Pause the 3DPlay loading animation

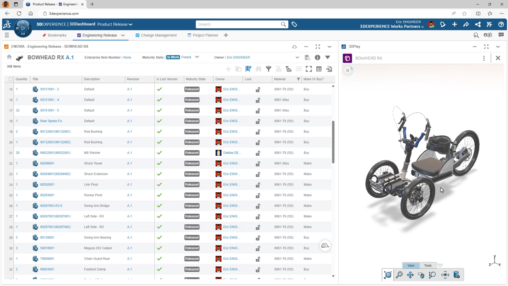click(x=348, y=70)
